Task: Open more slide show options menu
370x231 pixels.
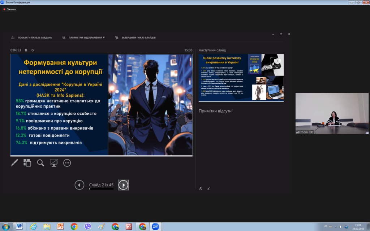Action: (67, 163)
